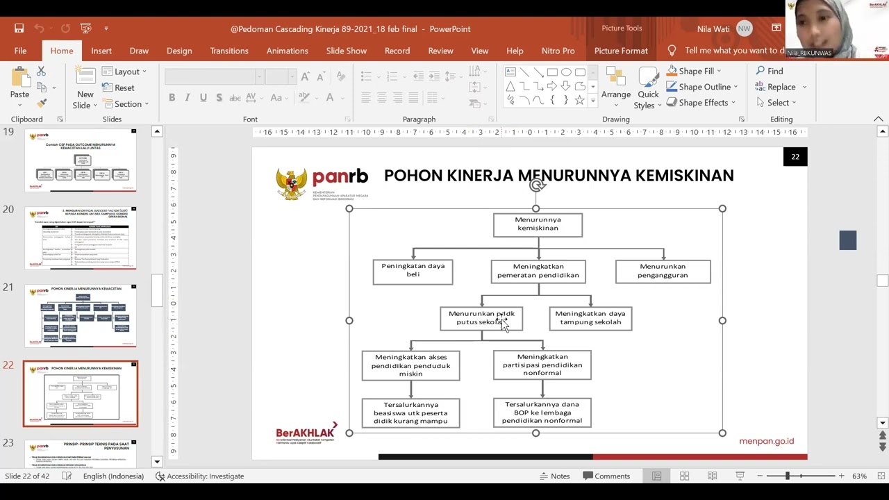This screenshot has height=500, width=889.
Task: Toggle Underline formatting
Action: point(203,98)
